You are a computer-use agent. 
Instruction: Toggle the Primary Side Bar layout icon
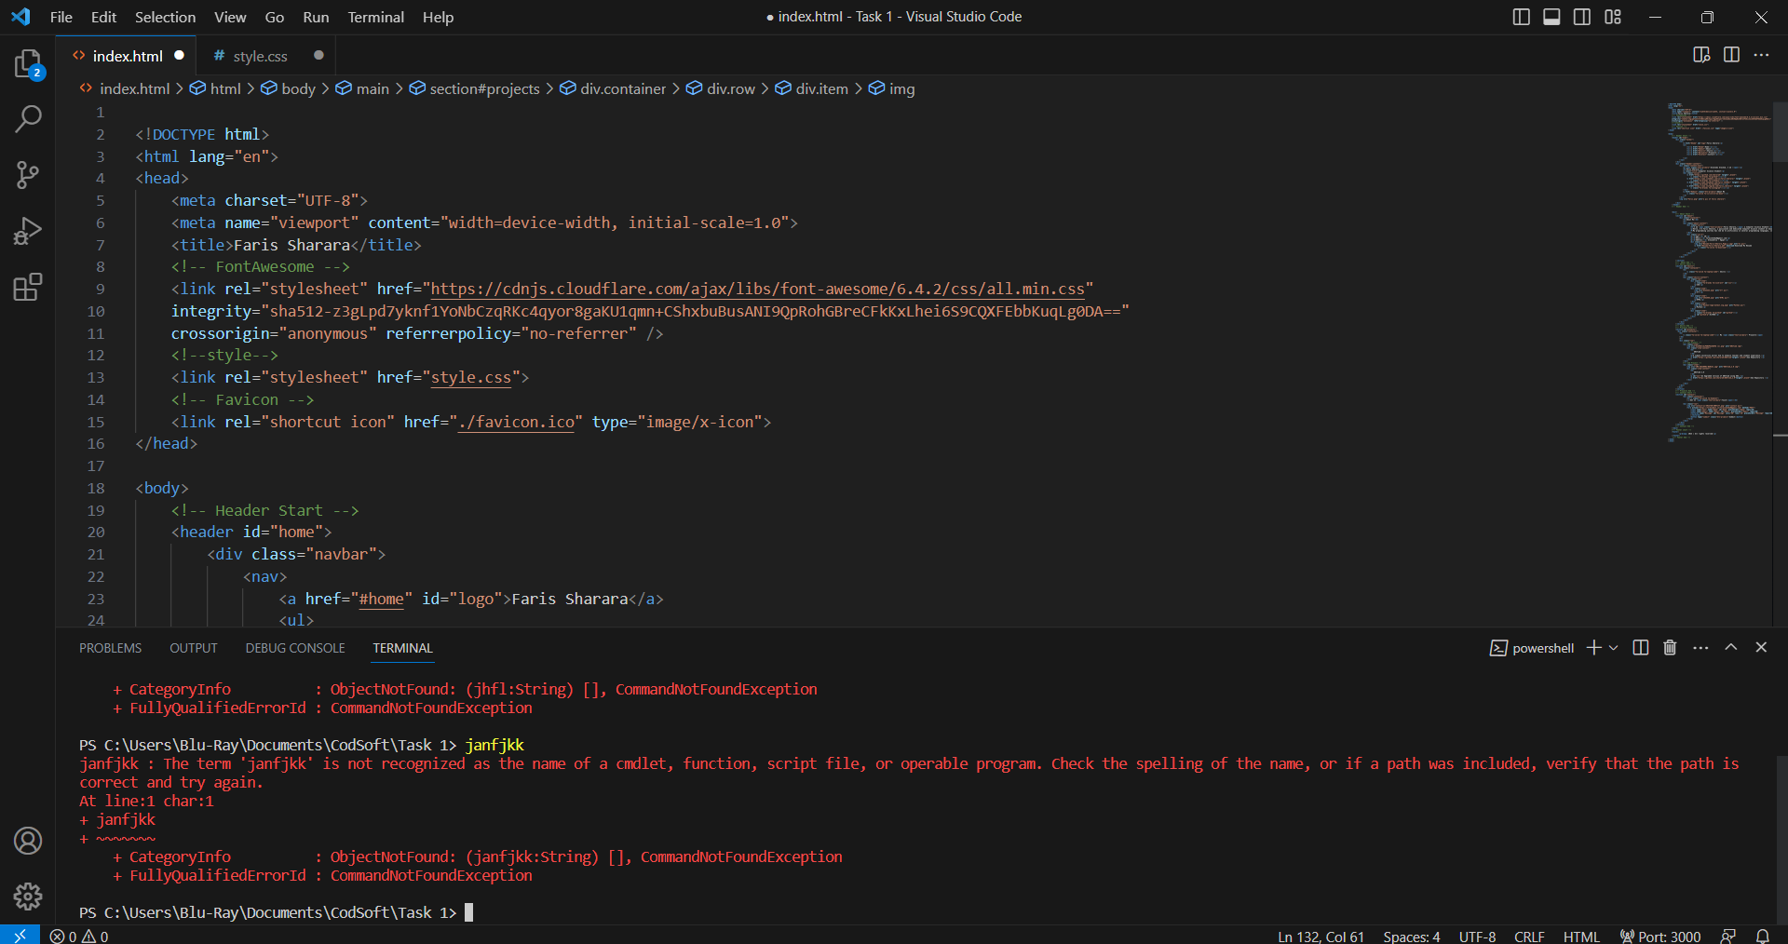point(1522,17)
